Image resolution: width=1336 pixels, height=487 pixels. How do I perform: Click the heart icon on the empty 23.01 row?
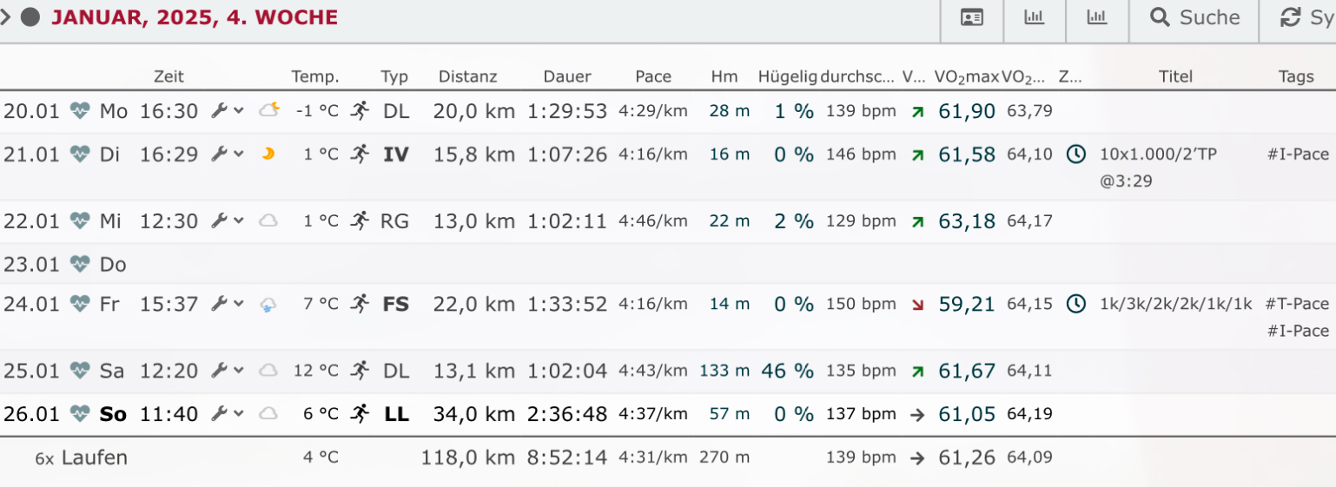80,264
